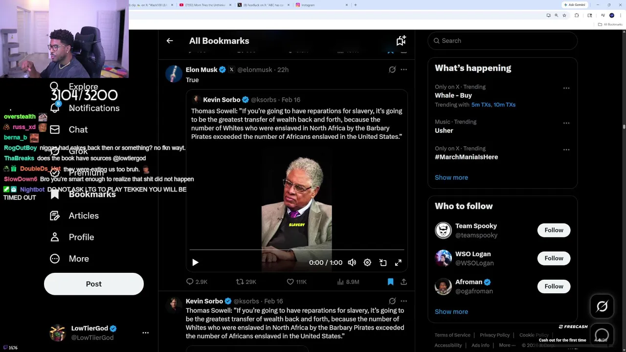Open a new browser tab

tap(356, 5)
